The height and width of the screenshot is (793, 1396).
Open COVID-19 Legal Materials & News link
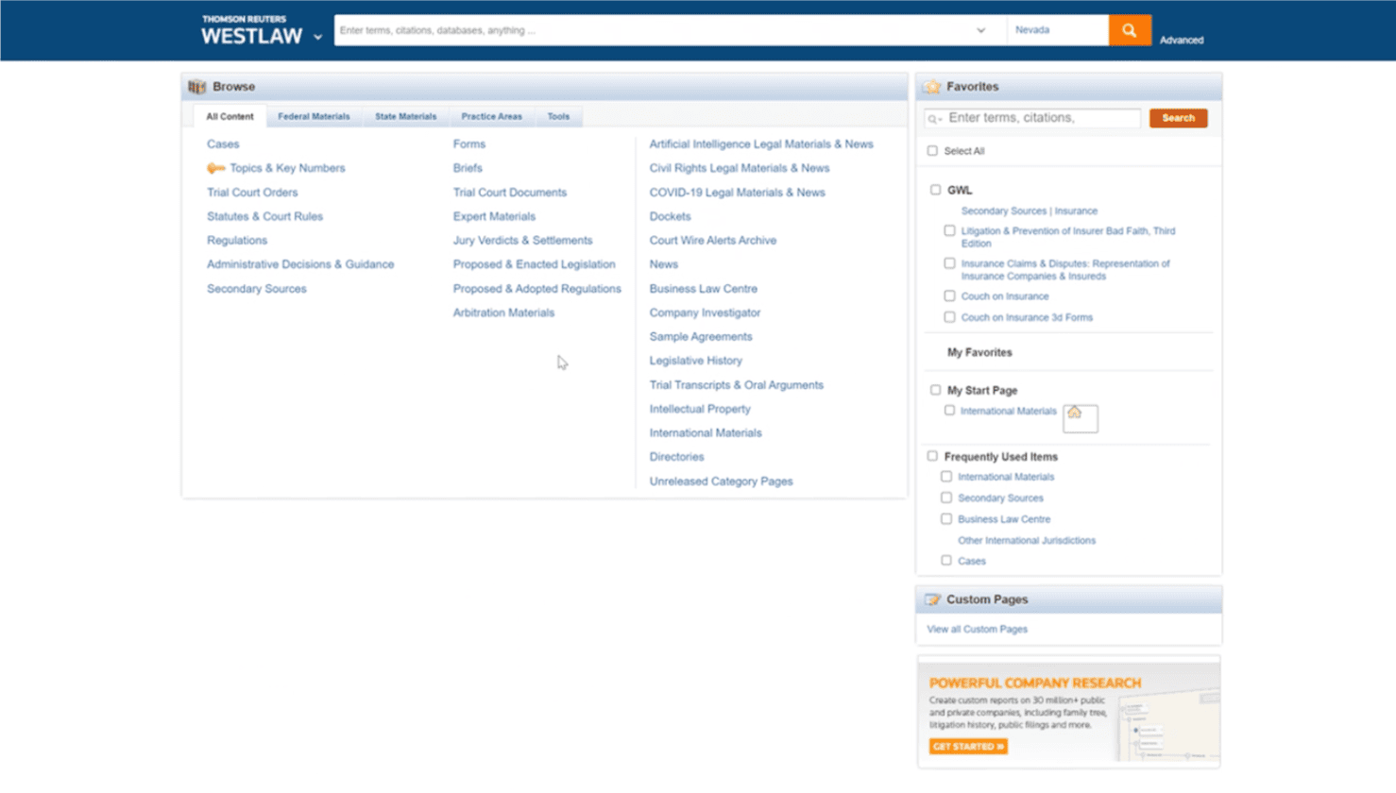coord(738,193)
